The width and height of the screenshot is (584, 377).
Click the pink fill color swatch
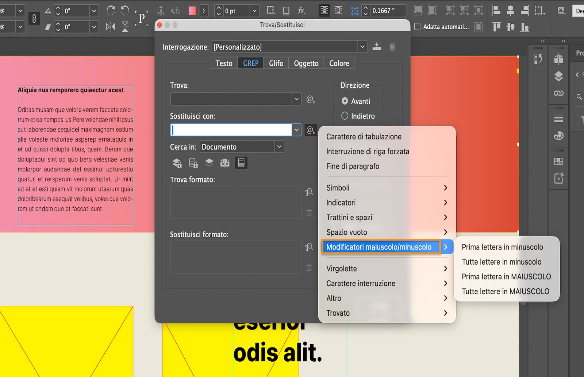tap(193, 11)
